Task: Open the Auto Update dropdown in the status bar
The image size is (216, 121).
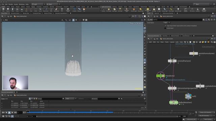Action: click(209, 119)
